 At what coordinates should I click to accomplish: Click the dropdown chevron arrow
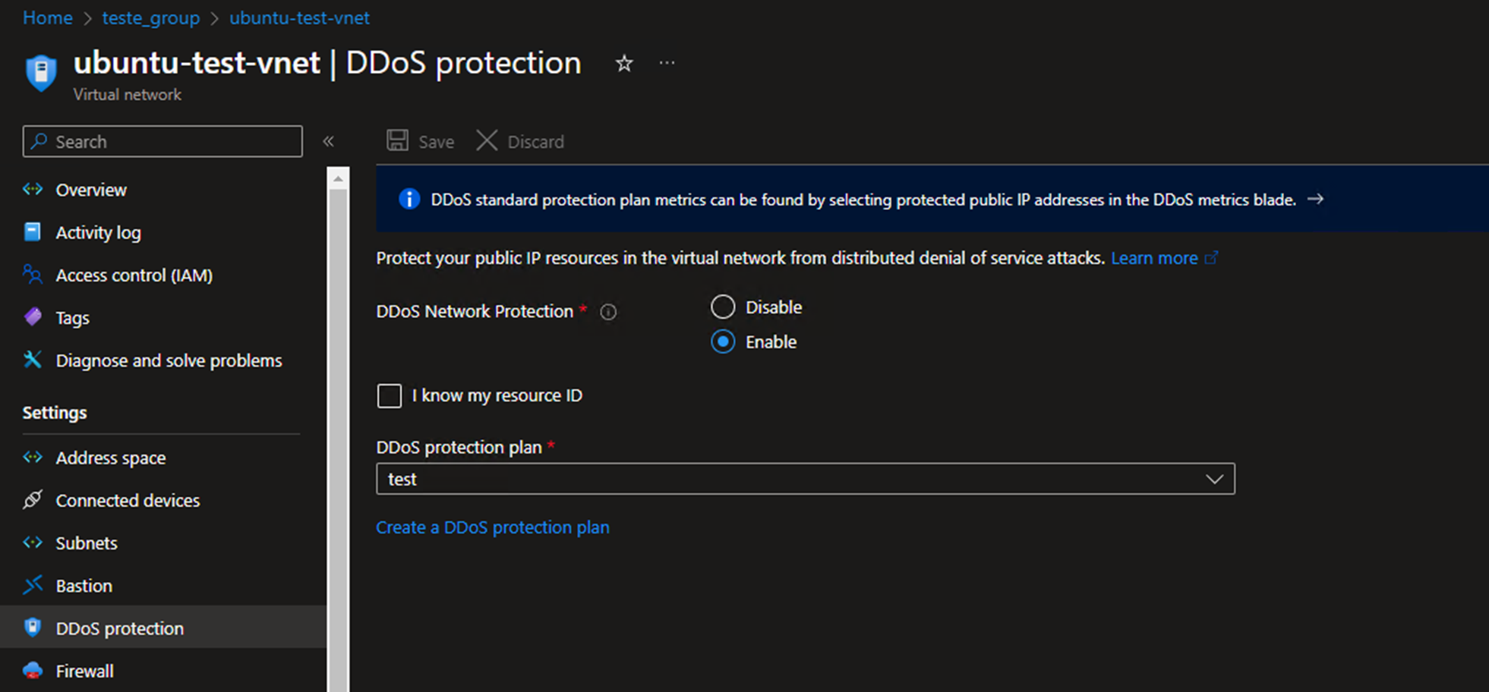1214,479
